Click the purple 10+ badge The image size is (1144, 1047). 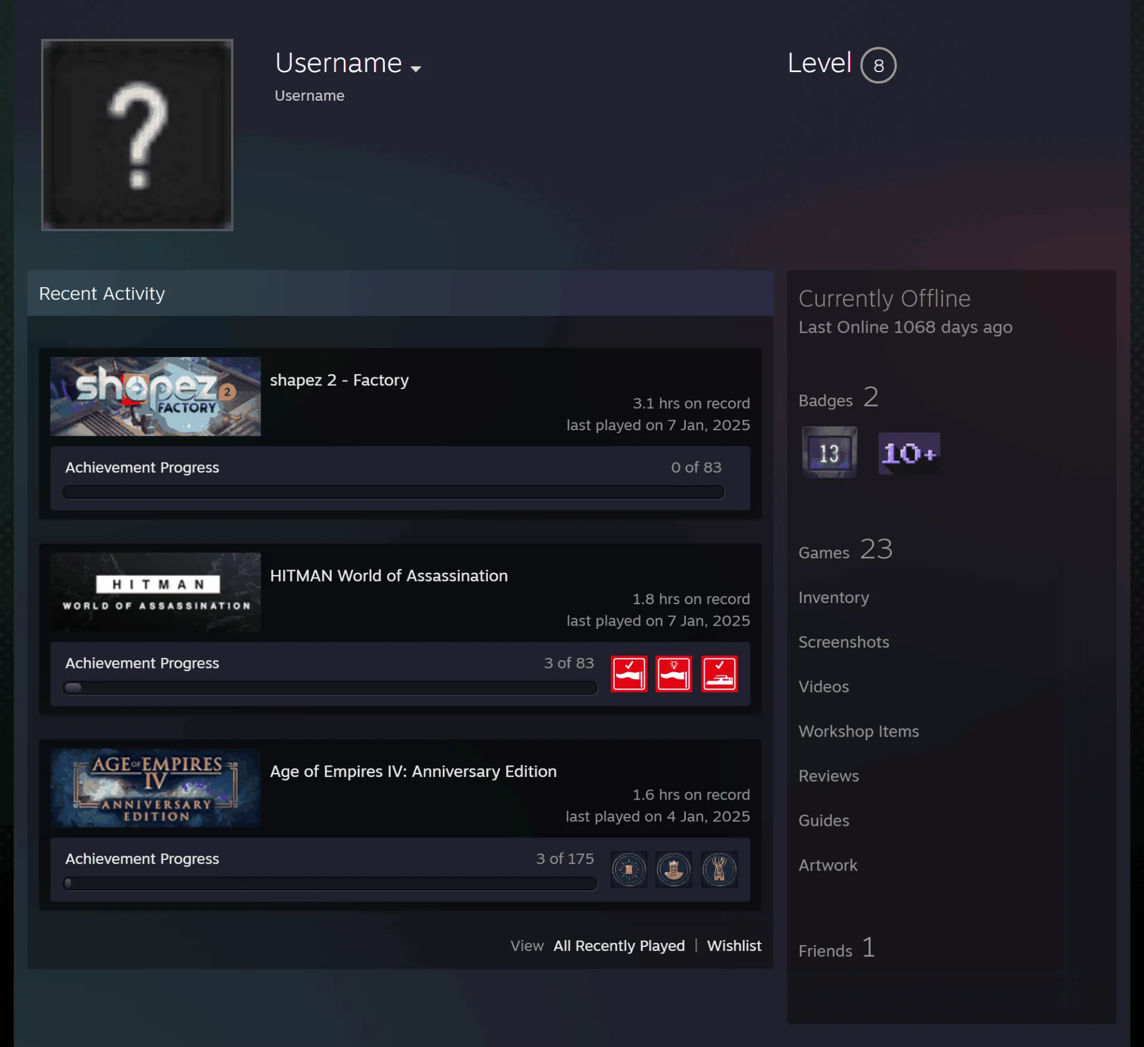[909, 453]
